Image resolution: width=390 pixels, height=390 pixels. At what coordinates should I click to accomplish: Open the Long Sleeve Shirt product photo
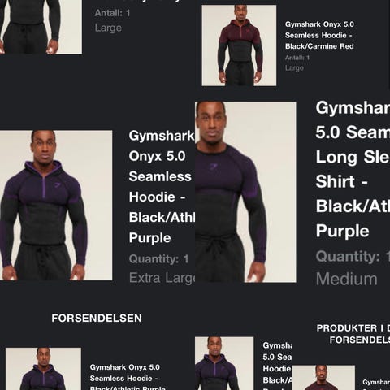point(245,192)
